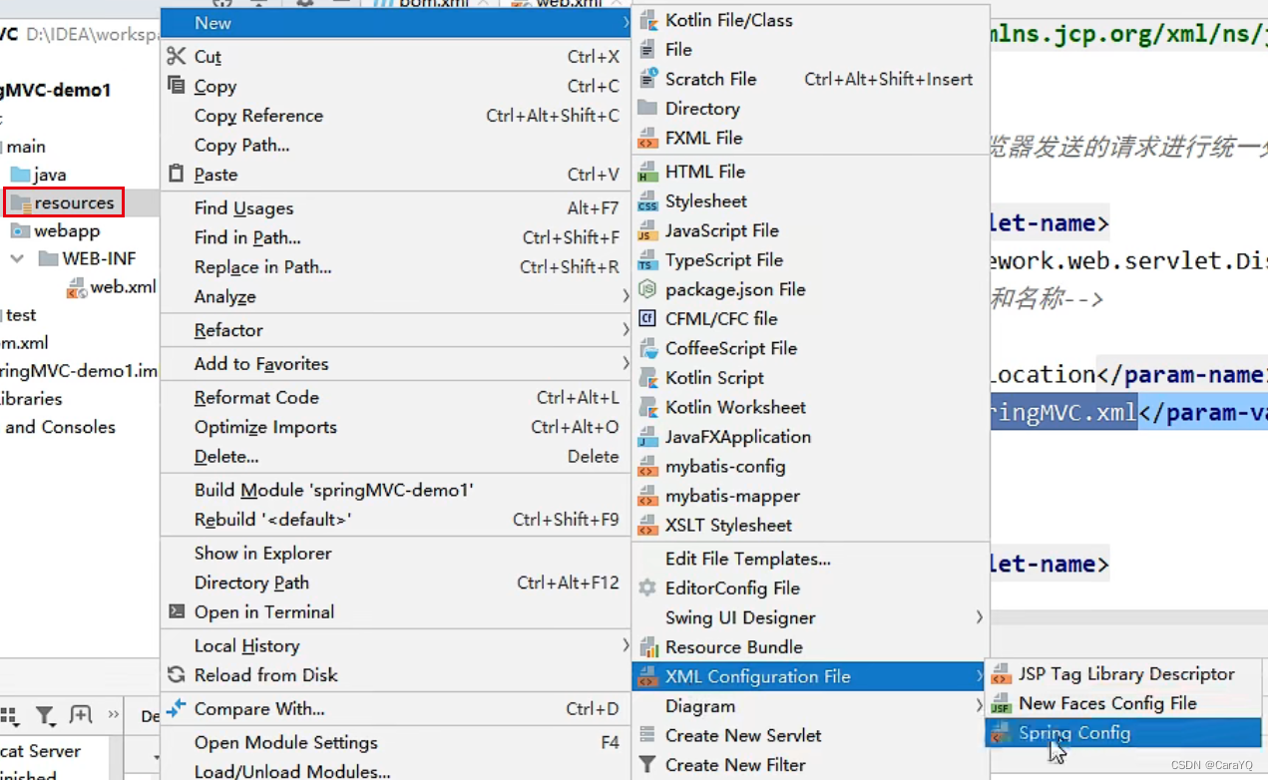Click the Create New Filter funnel icon

pyautogui.click(x=648, y=765)
